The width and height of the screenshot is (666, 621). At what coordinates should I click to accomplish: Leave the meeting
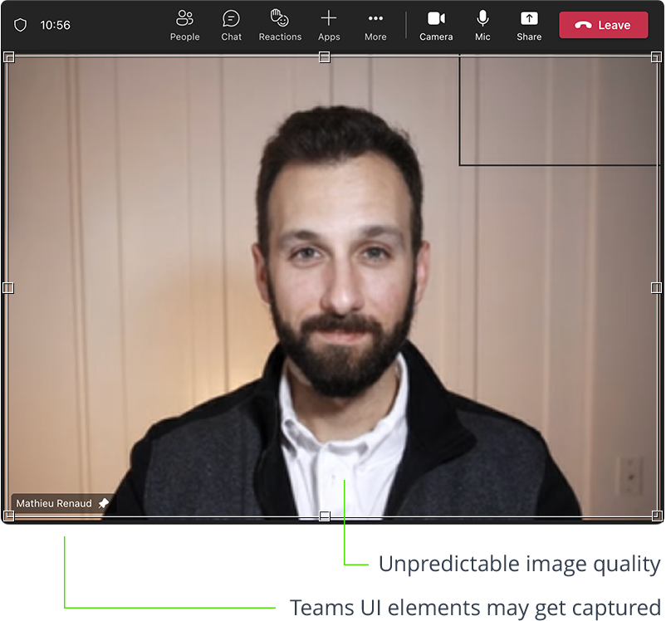pos(603,25)
